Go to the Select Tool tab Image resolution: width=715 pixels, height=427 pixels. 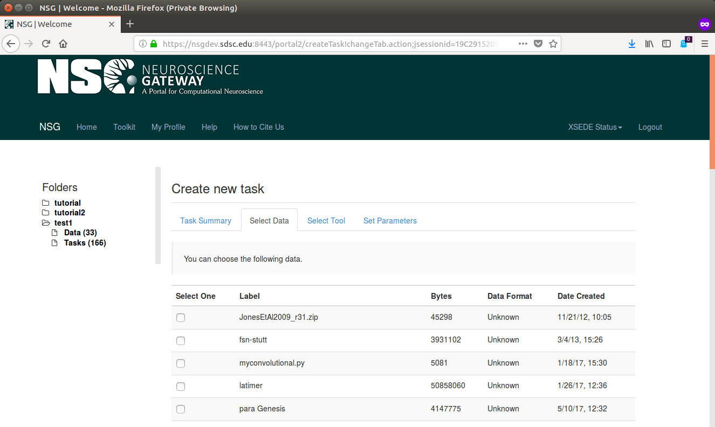[326, 221]
